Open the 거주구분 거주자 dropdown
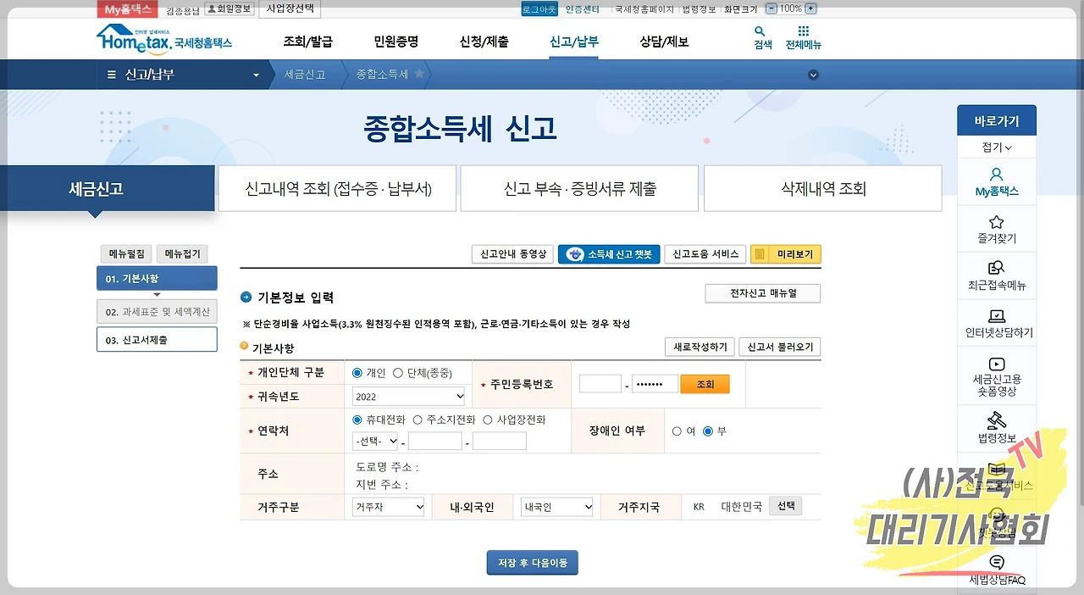Viewport: 1084px width, 595px height. (x=389, y=507)
